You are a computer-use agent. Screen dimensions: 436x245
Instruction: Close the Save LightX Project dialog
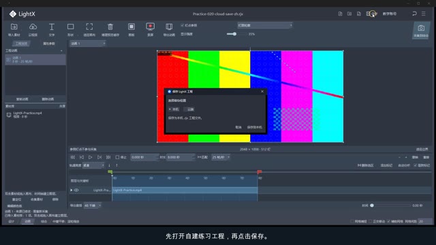coord(262,91)
